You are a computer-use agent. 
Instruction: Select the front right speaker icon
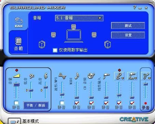pyautogui.click(x=94, y=35)
